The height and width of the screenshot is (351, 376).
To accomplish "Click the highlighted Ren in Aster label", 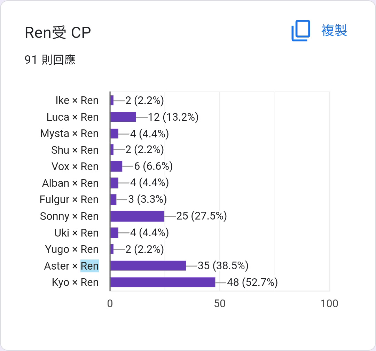I will click(89, 266).
